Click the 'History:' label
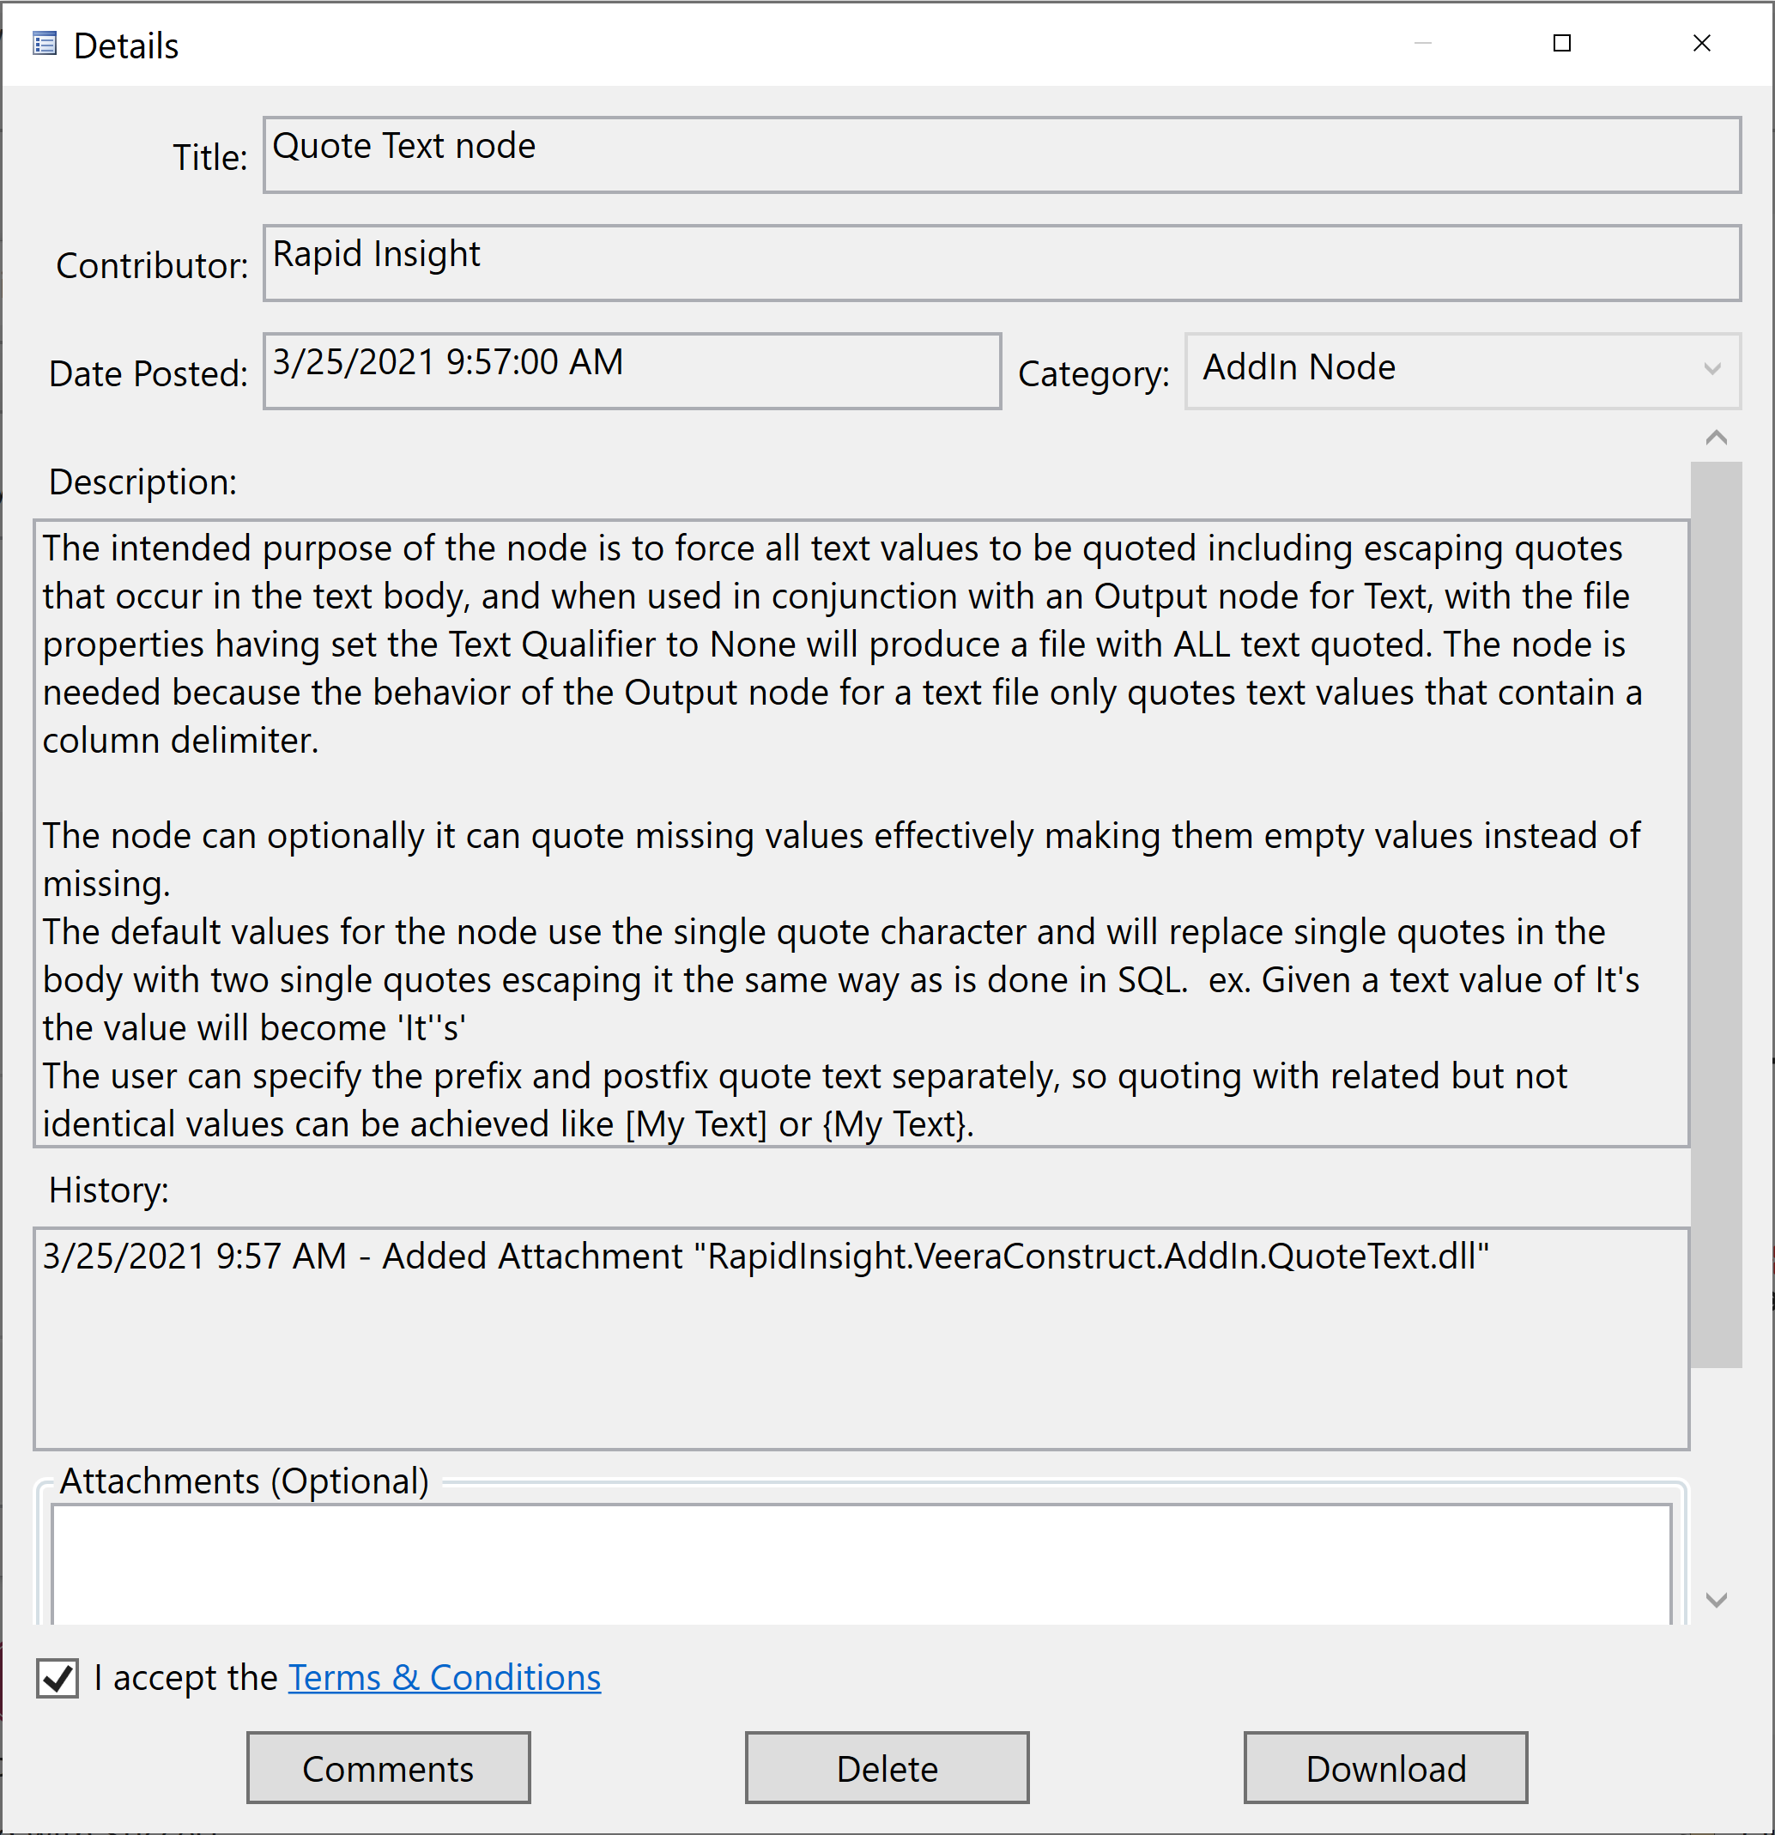This screenshot has height=1835, width=1775. [109, 1190]
